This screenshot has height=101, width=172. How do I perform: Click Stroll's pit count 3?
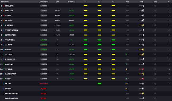(169, 69)
